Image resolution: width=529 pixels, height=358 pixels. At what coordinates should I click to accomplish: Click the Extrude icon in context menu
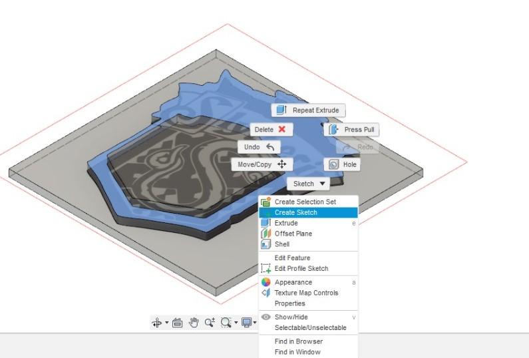tap(266, 223)
